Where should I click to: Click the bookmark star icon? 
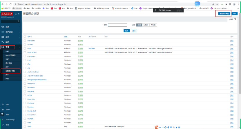click(x=217, y=4)
